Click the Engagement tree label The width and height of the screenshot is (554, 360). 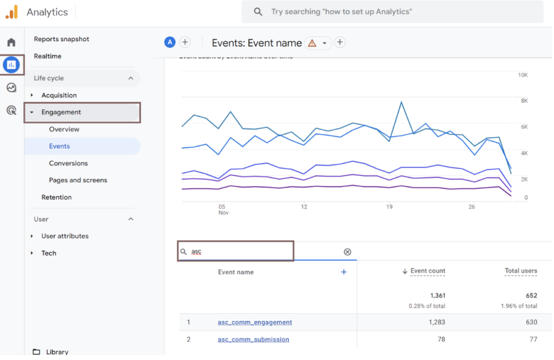[x=61, y=112]
